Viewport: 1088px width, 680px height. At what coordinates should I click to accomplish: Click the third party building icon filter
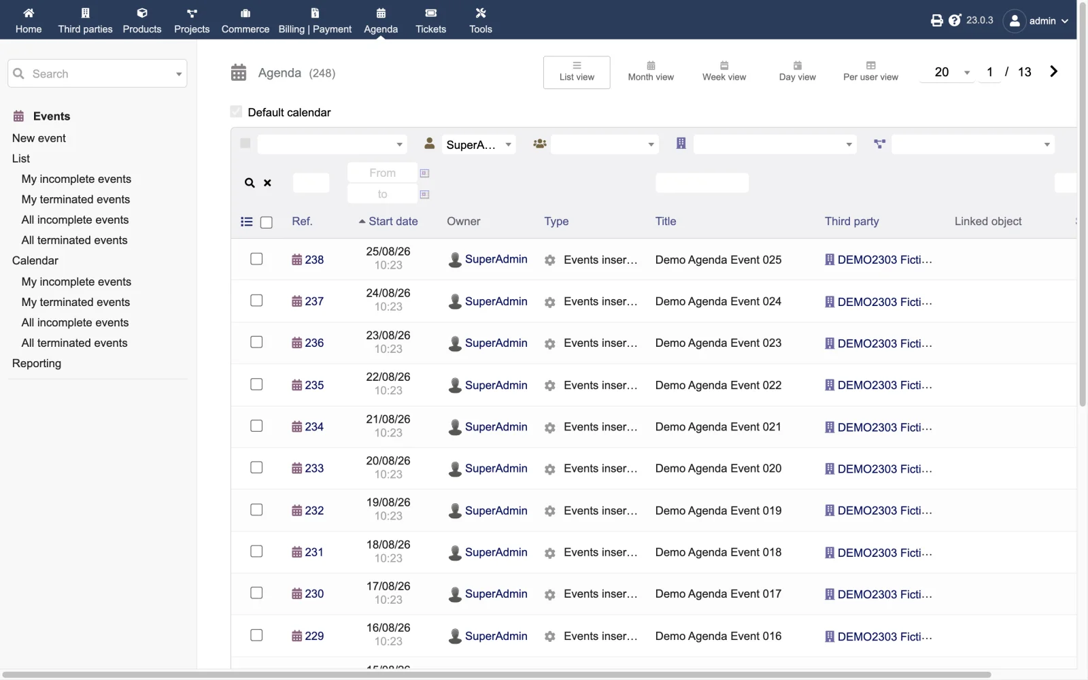click(681, 143)
